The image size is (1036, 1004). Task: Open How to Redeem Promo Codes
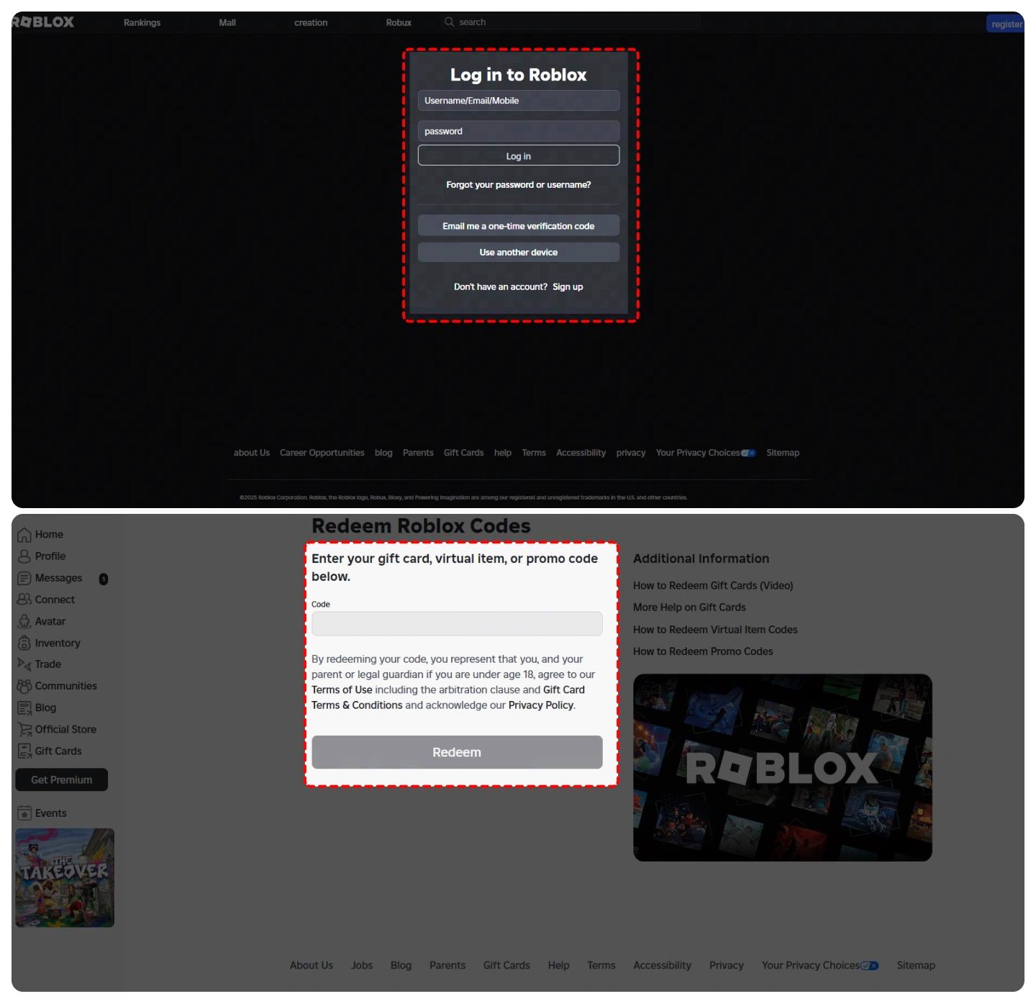pos(703,651)
